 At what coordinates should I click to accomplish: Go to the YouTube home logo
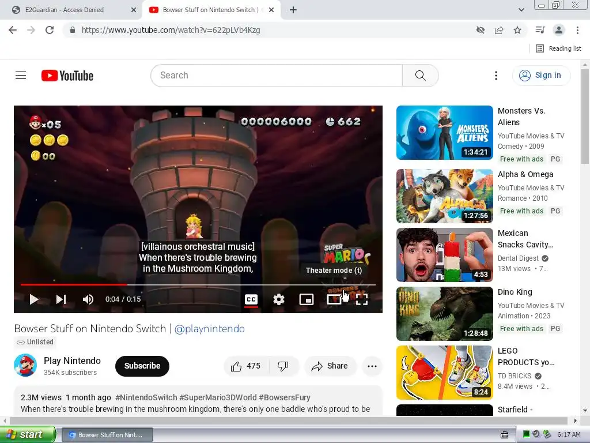(67, 76)
